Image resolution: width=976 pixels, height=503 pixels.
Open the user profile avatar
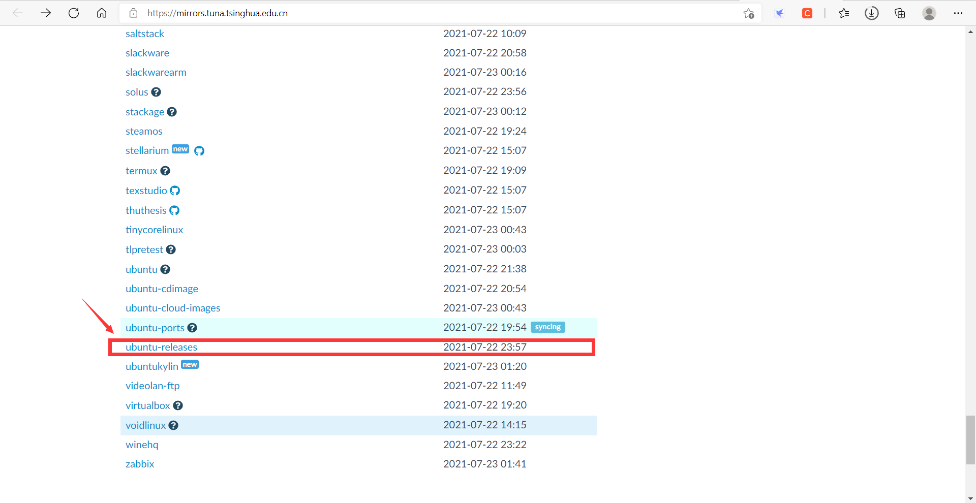click(x=929, y=13)
